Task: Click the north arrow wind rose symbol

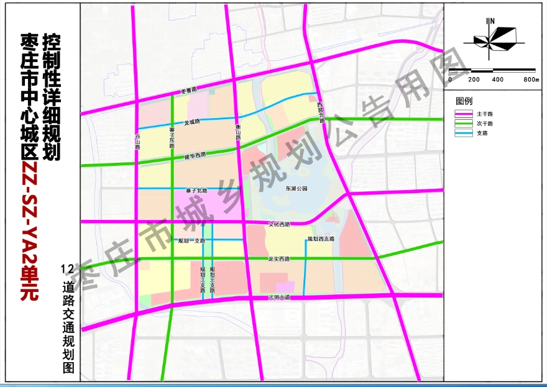Action: [494, 40]
